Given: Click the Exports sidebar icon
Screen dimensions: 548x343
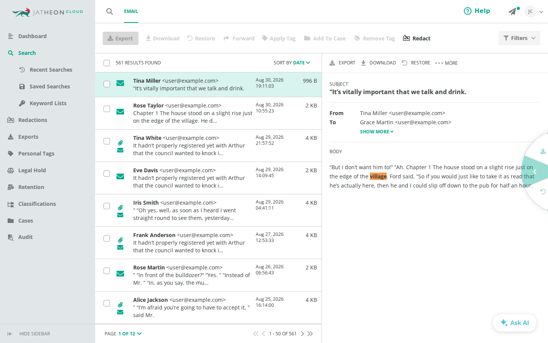Looking at the screenshot, I should tap(11, 137).
